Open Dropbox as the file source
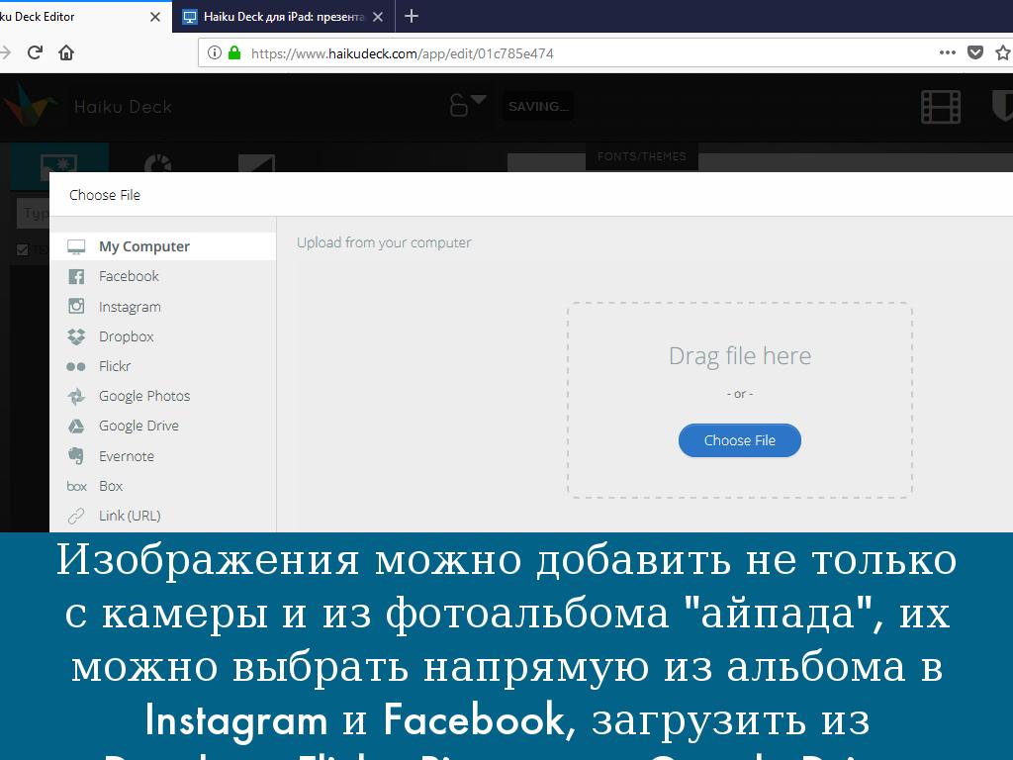The image size is (1013, 760). click(126, 336)
